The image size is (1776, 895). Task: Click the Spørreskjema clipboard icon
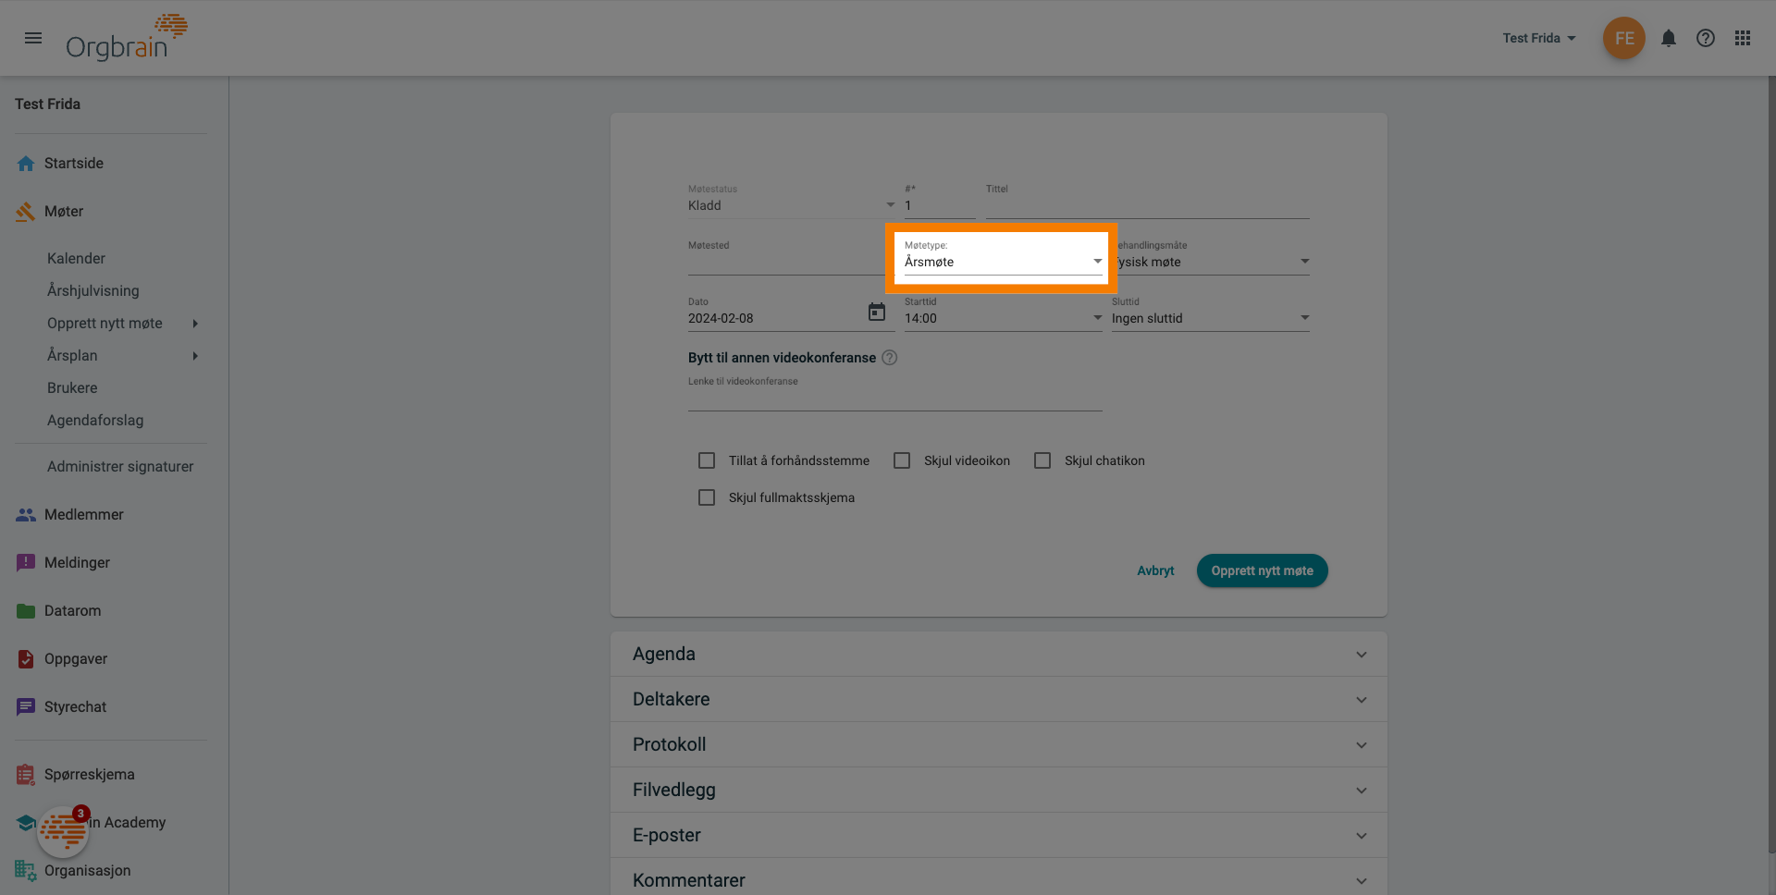point(26,775)
